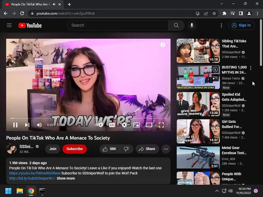
Task: Open Chrome extensions puzzle icon
Action: 224,13
